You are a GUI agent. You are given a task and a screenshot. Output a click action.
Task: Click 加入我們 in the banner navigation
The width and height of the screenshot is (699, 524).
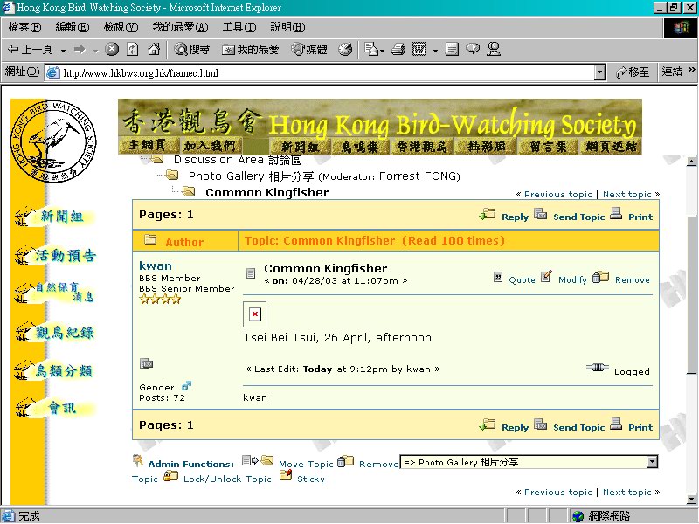tap(210, 146)
